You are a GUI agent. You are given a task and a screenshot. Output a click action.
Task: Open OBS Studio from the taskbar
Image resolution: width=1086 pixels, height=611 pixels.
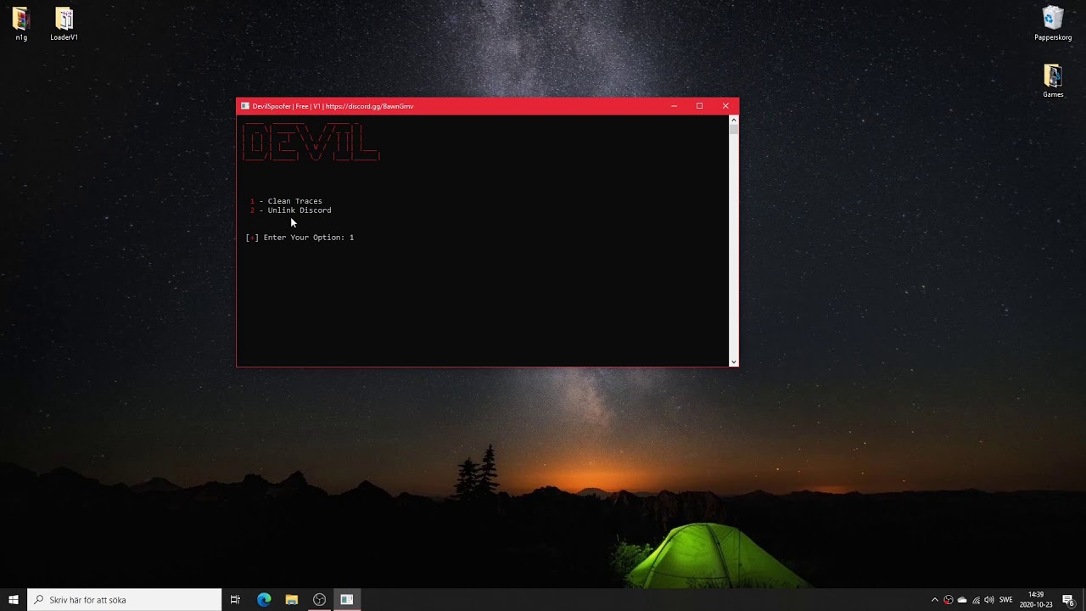coord(319,599)
